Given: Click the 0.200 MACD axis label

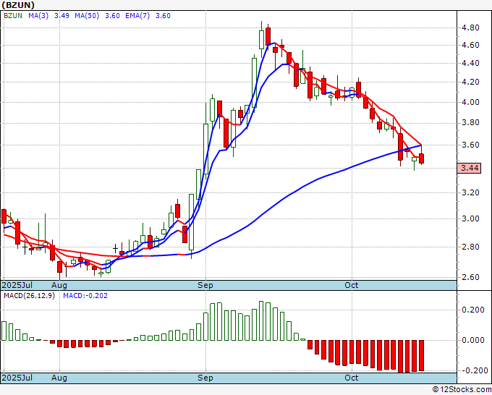Looking at the screenshot, I should 473,310.
